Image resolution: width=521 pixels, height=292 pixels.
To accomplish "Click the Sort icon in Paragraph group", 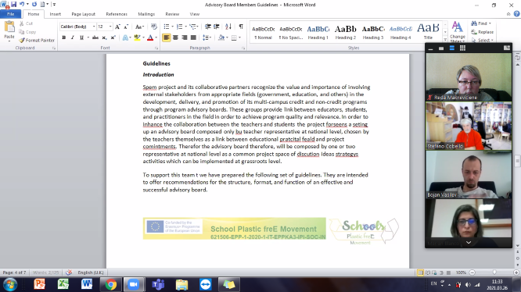I will tap(228, 27).
